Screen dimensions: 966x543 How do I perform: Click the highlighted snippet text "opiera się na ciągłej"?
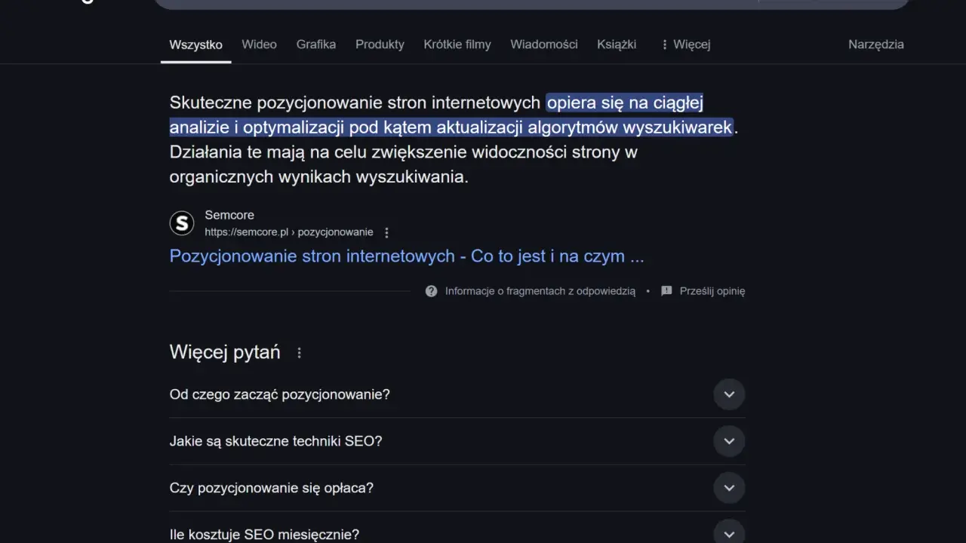[625, 103]
